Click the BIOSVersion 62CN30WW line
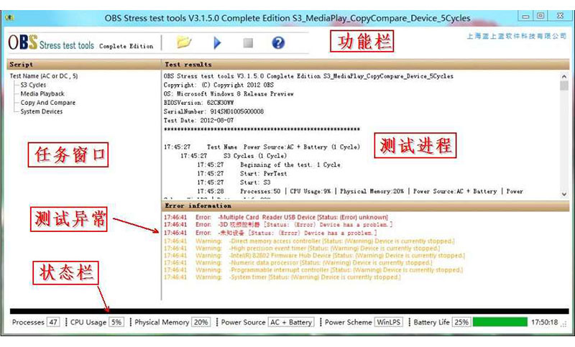The height and width of the screenshot is (347, 575). [x=198, y=103]
